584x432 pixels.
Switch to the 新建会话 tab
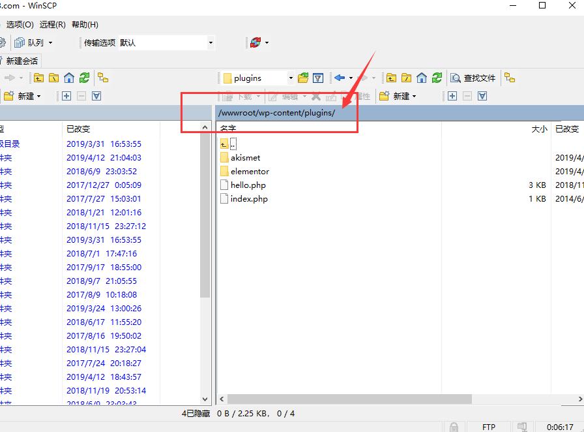coord(20,61)
